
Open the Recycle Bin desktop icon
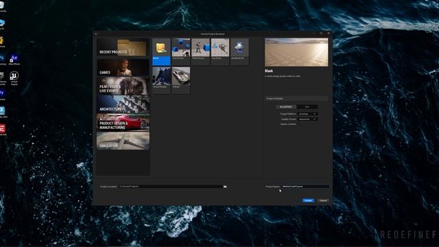click(x=2, y=7)
